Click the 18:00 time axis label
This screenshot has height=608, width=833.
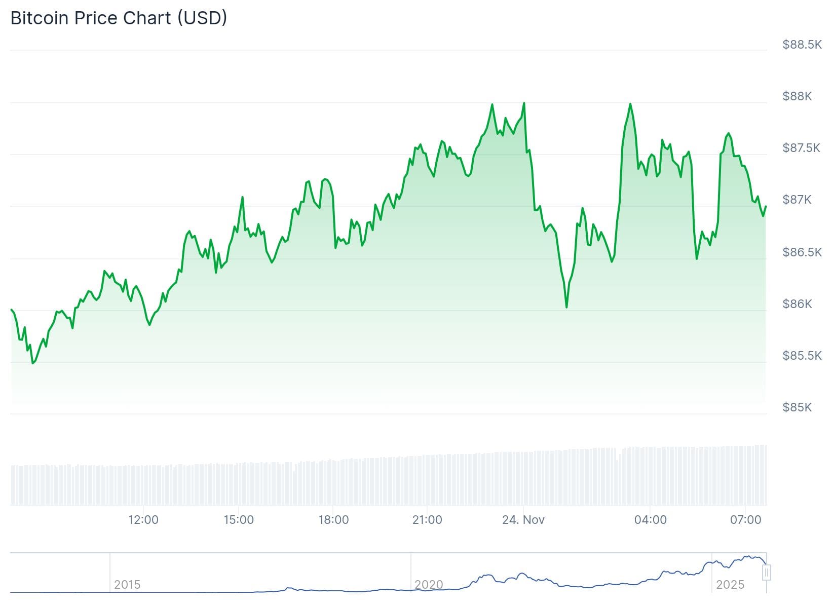pos(333,520)
